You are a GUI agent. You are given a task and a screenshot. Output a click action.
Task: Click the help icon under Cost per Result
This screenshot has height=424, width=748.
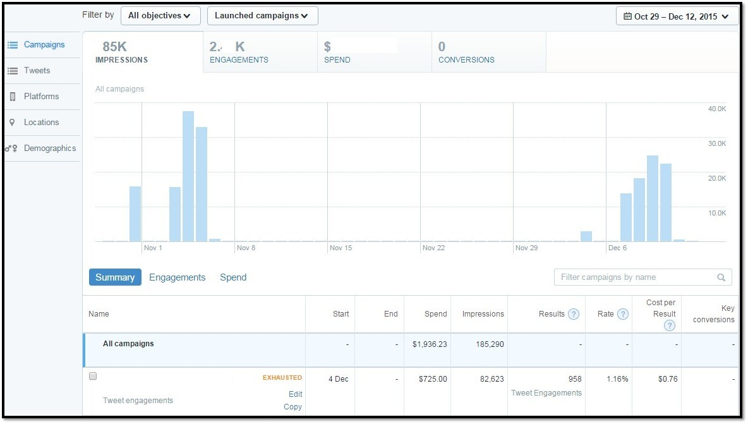click(x=670, y=325)
